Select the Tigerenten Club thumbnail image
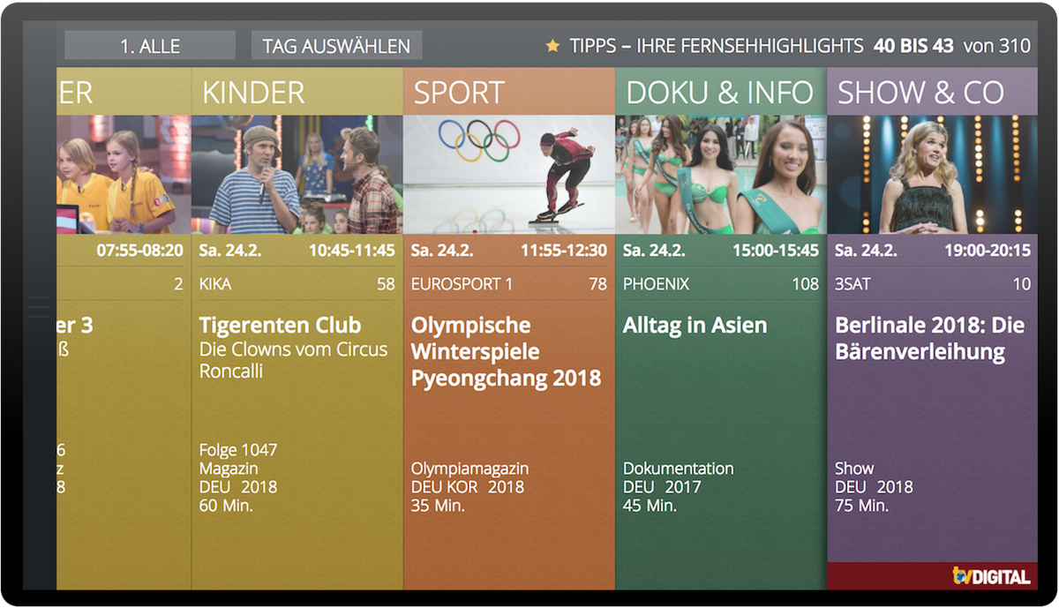Screen dimensions: 1059x608 (297, 175)
